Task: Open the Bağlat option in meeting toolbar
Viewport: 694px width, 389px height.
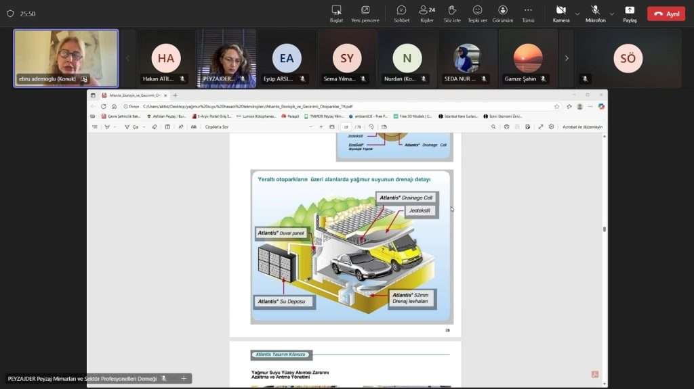Action: (336, 14)
